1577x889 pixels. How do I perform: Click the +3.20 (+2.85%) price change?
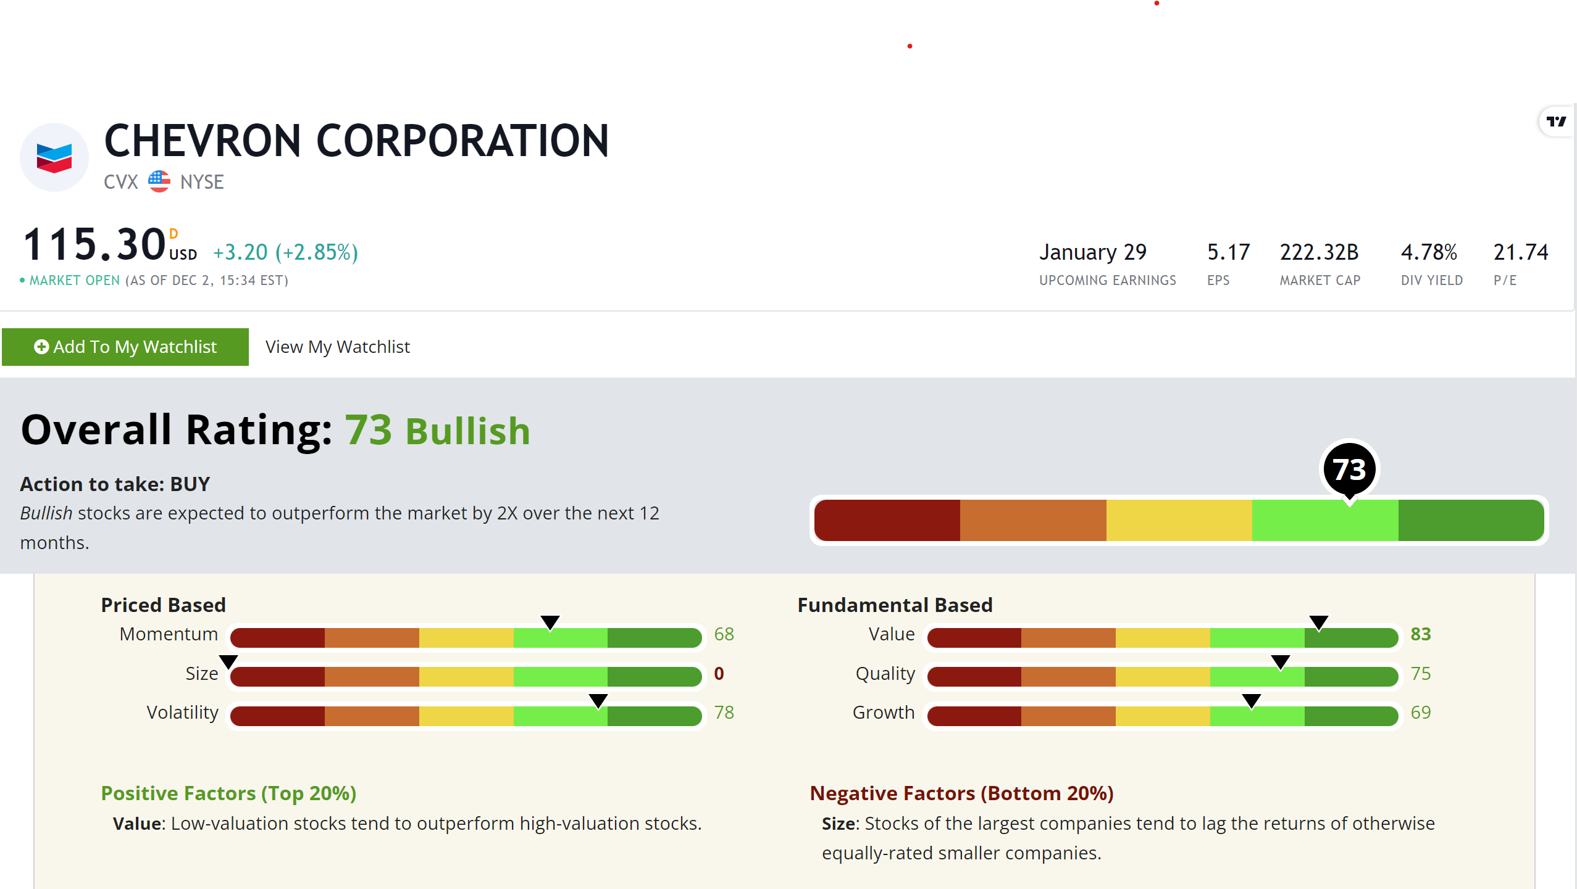click(x=286, y=252)
